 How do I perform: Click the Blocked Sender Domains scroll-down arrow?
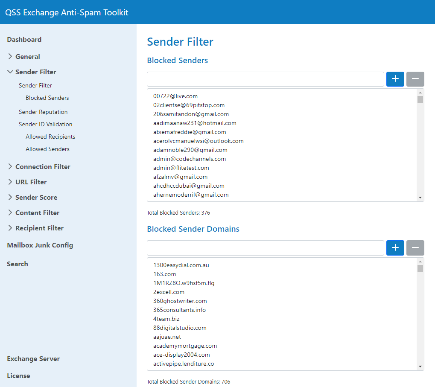[420, 367]
